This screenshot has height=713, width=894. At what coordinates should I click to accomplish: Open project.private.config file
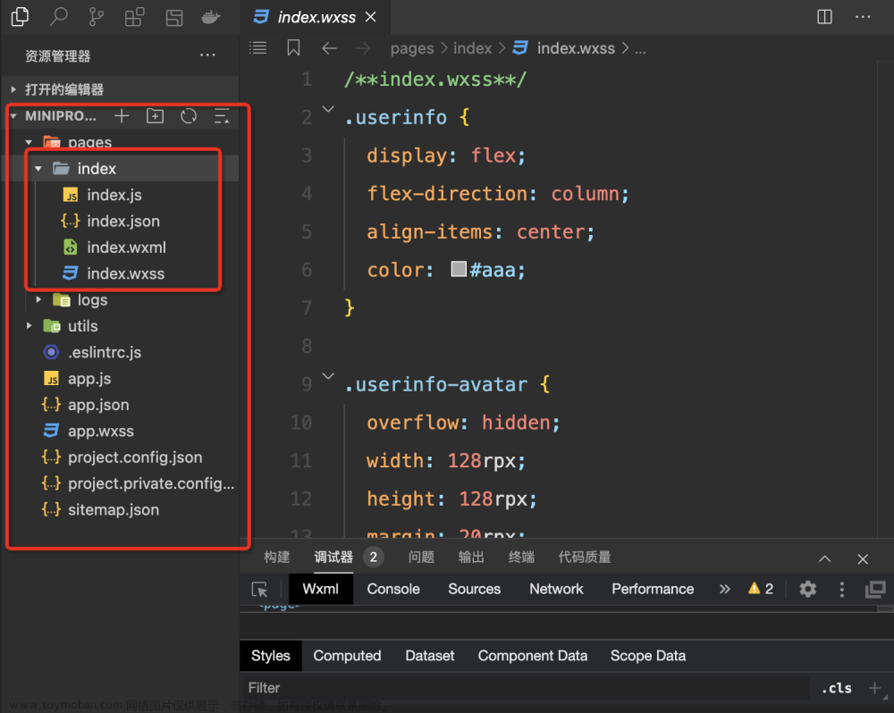(151, 483)
